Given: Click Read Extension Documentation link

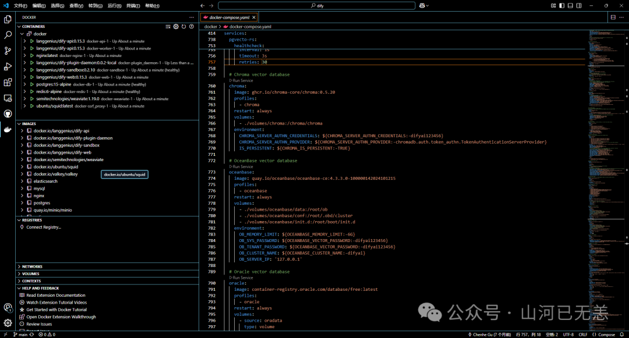Looking at the screenshot, I should point(56,295).
